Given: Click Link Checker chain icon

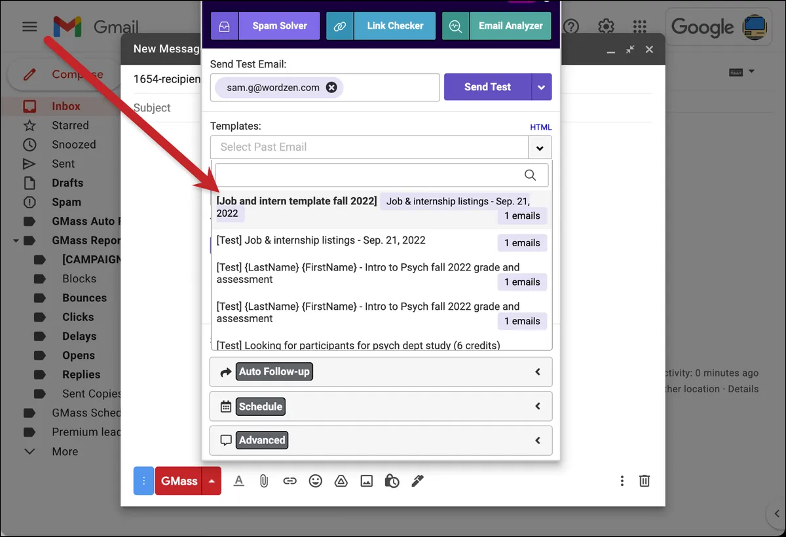Looking at the screenshot, I should 339,26.
